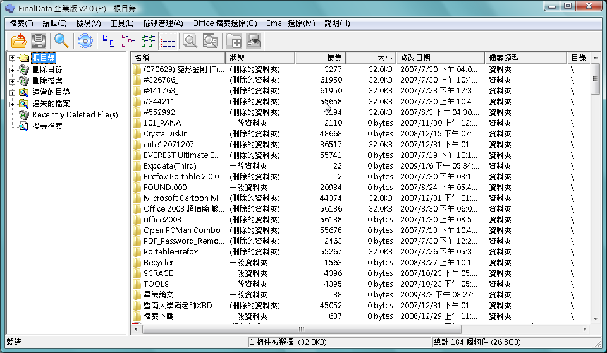
Task: Select the SCRAGE folder row
Action: [x=360, y=273]
